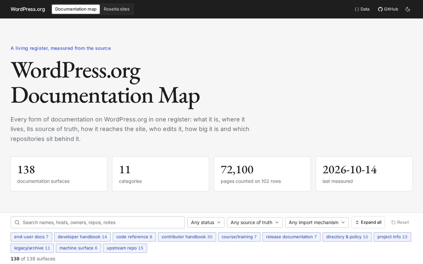Open the Any status dropdown
Screen dimensions: 423x264
[206, 222]
